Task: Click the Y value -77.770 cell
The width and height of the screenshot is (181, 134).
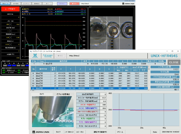Action: click(x=71, y=86)
